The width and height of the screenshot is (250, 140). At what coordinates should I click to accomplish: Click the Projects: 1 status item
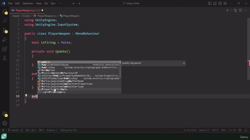[52, 130]
